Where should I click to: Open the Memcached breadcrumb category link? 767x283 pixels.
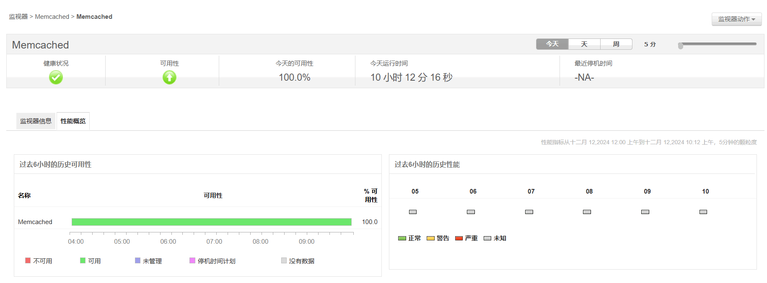(52, 17)
